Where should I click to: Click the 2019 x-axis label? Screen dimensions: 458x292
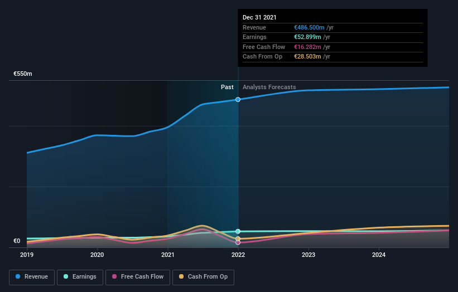point(27,255)
